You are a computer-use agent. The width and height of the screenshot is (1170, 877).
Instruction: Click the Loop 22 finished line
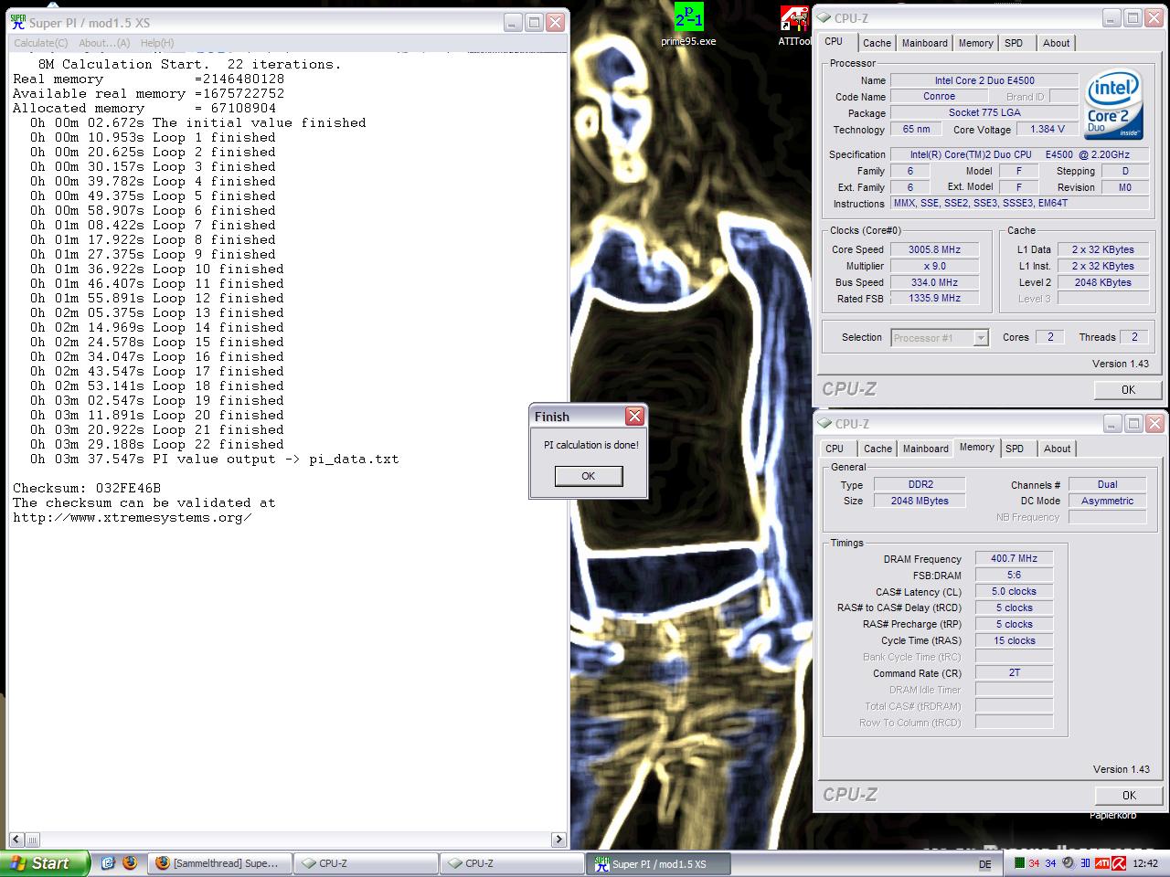[x=156, y=444]
